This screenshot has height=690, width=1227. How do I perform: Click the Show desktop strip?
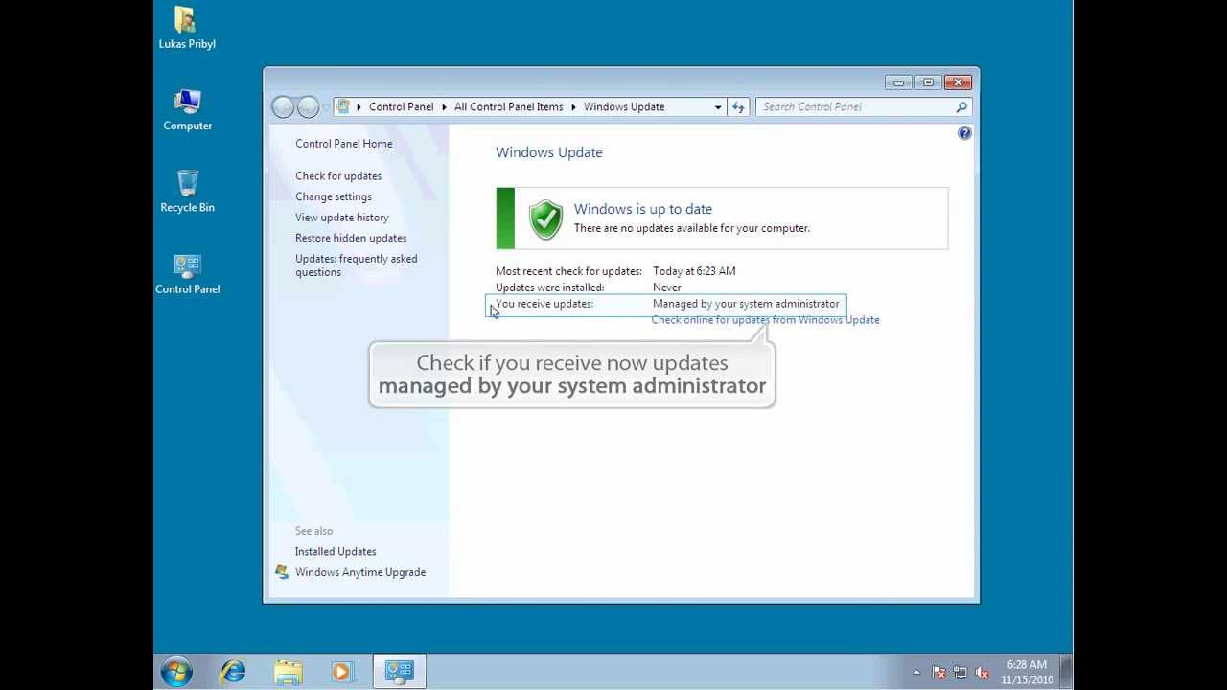point(1067,672)
